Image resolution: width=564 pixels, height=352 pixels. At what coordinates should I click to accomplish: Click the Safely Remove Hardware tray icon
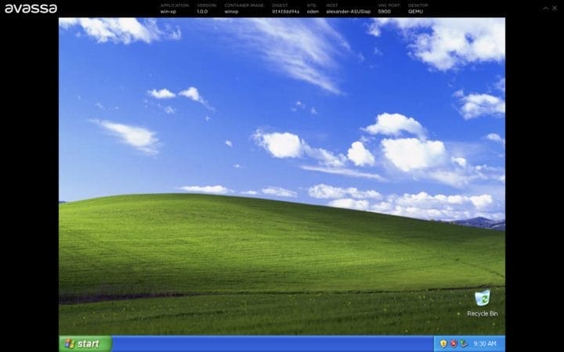(464, 343)
